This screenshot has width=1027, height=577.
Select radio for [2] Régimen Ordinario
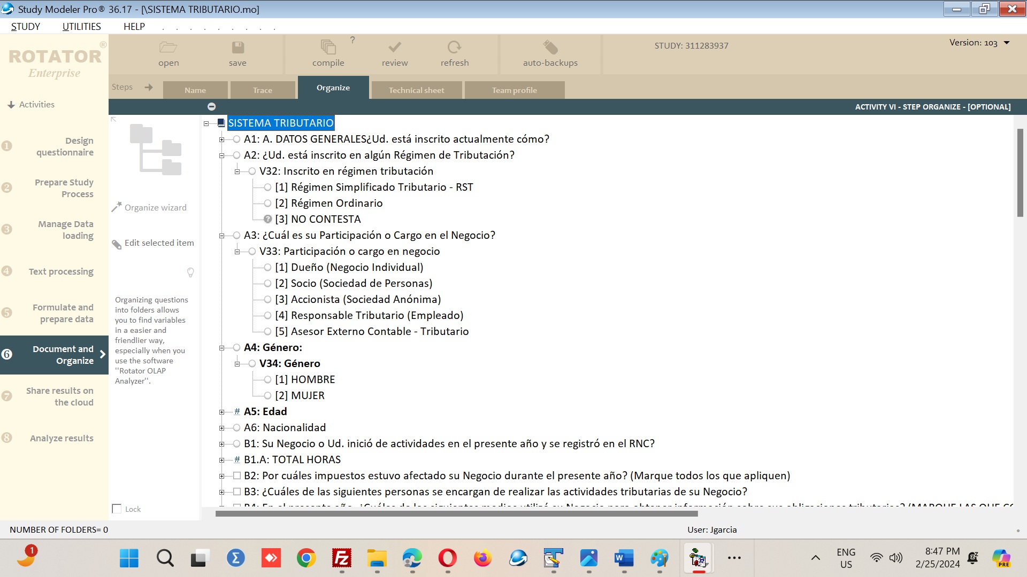tap(267, 203)
